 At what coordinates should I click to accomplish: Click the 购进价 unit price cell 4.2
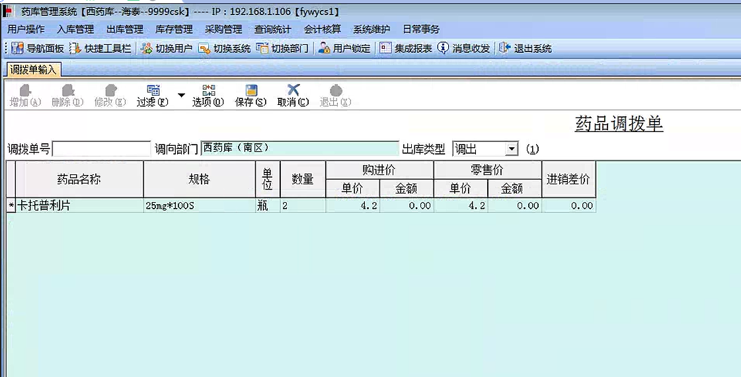(x=352, y=205)
